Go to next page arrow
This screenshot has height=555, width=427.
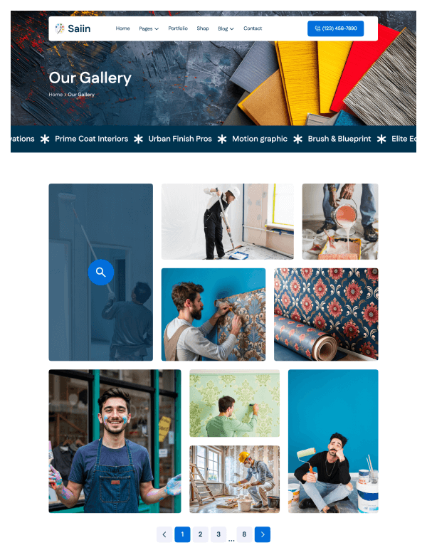click(x=263, y=534)
